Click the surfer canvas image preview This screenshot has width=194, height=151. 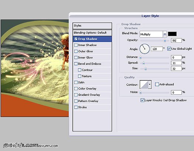coord(35,68)
